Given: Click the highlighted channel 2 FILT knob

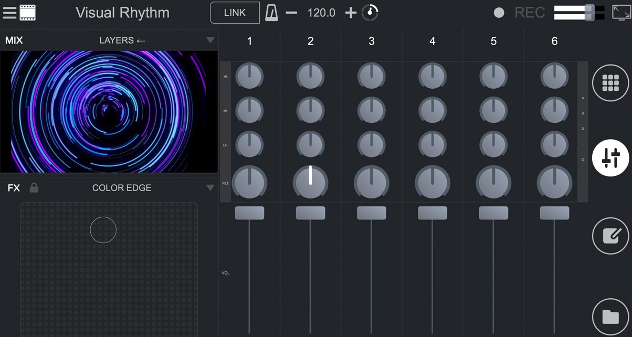Looking at the screenshot, I should tap(310, 182).
